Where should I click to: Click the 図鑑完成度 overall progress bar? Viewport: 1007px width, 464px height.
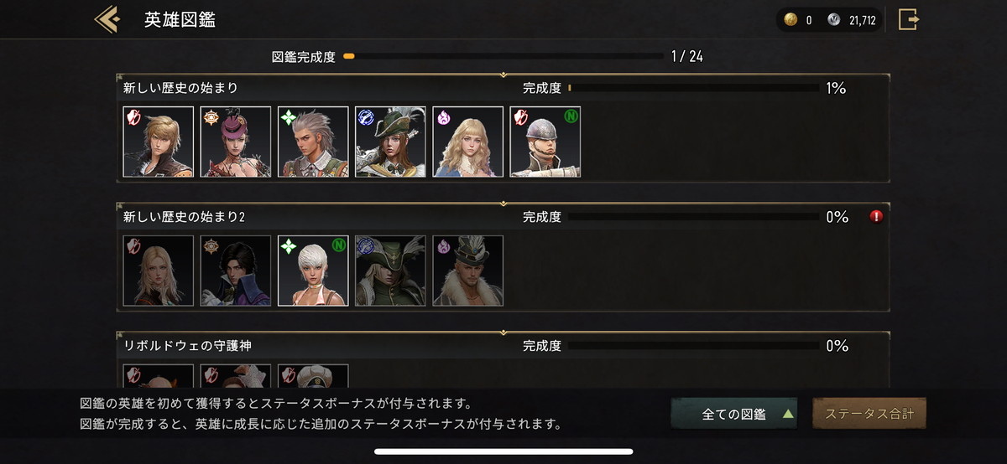click(503, 57)
